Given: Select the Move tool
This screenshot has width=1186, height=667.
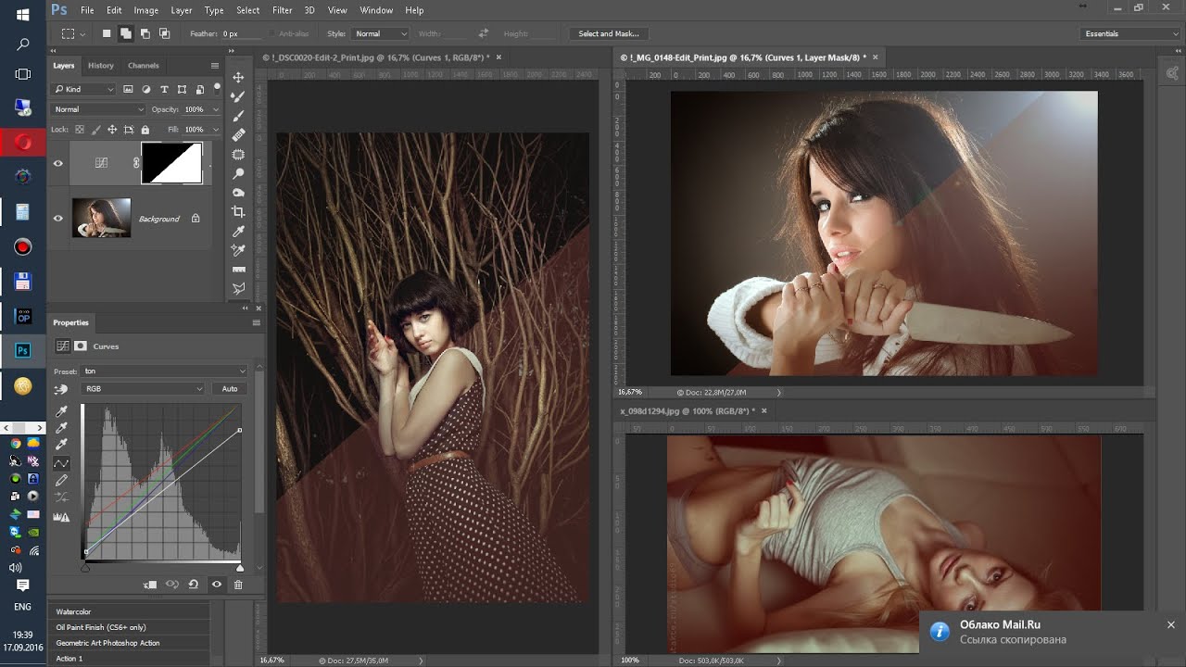Looking at the screenshot, I should pyautogui.click(x=238, y=78).
